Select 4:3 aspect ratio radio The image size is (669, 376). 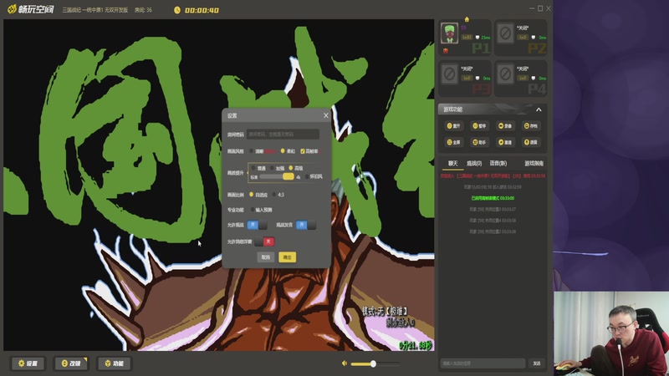click(x=274, y=195)
